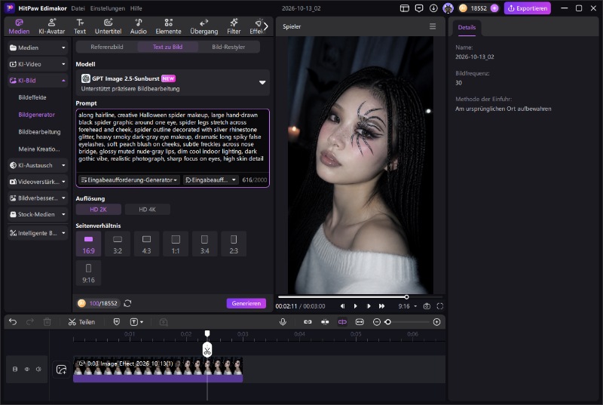Image resolution: width=603 pixels, height=405 pixels.
Task: Select Bildbearbeitung in the sidebar
Action: point(39,132)
